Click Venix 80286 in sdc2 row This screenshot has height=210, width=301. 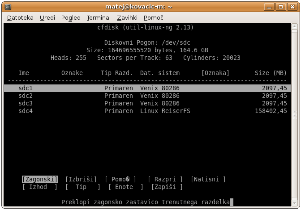pos(160,96)
